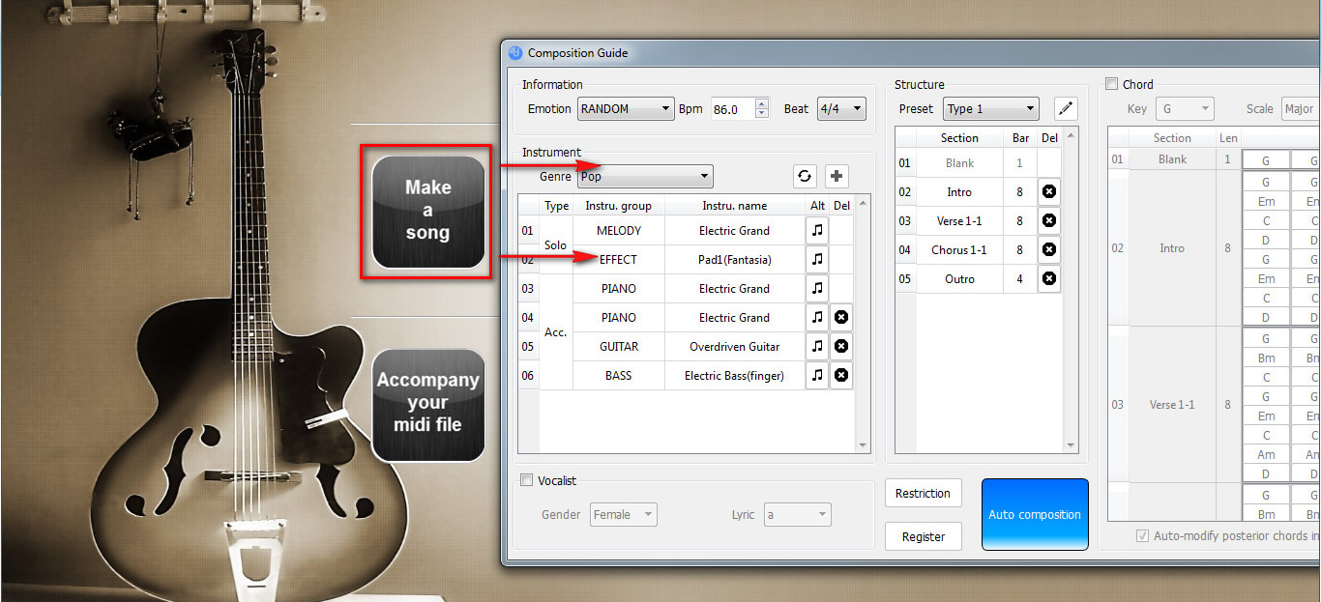Expand the Genre dropdown showing Pop
This screenshot has width=1321, height=602.
click(x=645, y=176)
